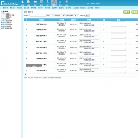This screenshot has width=138, height=138.
Task: Click the Search button in filter bar
Action: [87, 15]
